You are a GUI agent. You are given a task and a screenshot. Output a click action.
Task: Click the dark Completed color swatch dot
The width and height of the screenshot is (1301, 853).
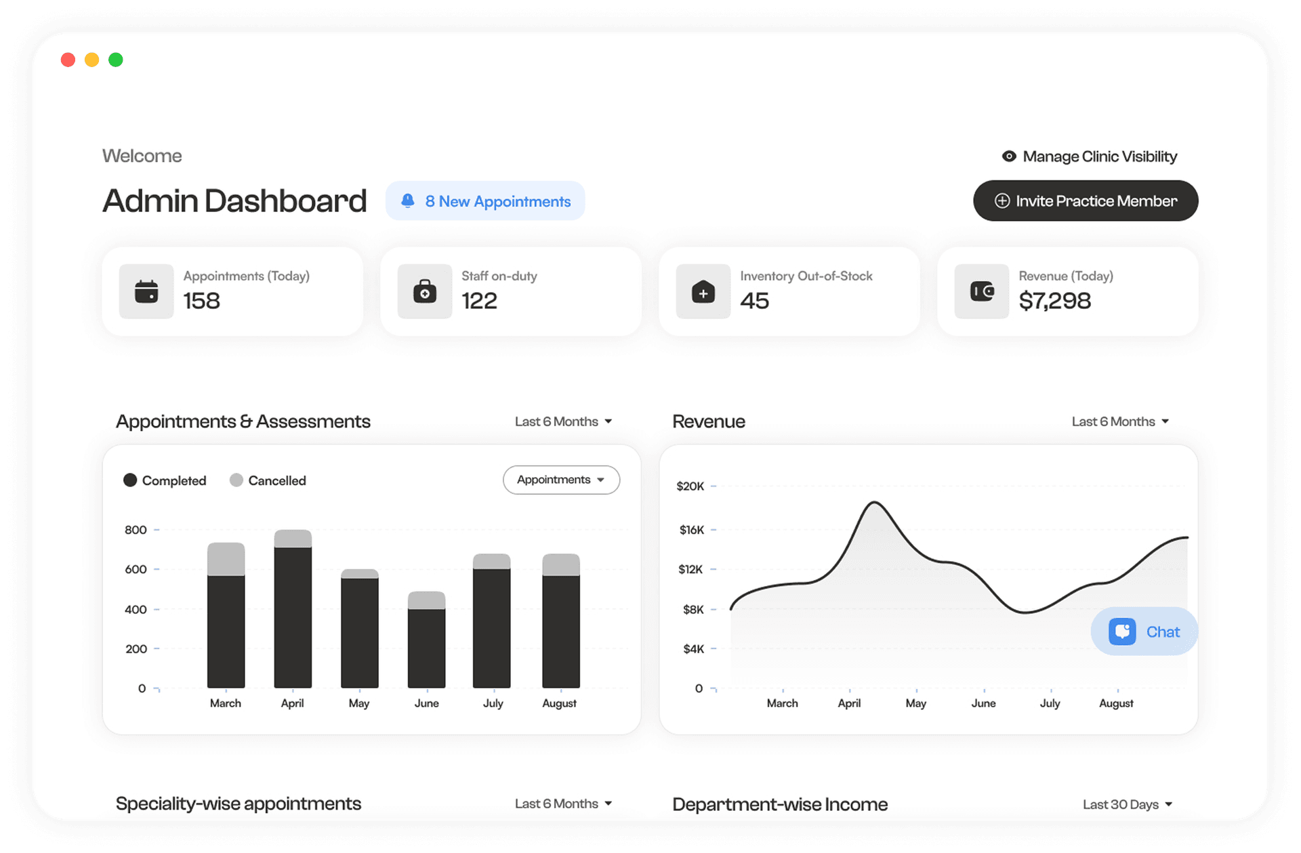pyautogui.click(x=130, y=480)
